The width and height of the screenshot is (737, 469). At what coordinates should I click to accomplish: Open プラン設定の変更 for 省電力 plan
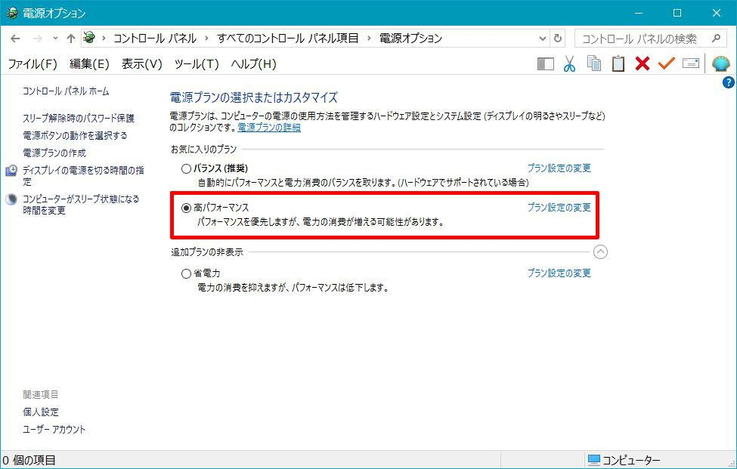[x=559, y=273]
